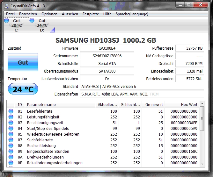213x177 pixels.
Task: Click the status orb for Suchzeitleistung
Action: 11,145
